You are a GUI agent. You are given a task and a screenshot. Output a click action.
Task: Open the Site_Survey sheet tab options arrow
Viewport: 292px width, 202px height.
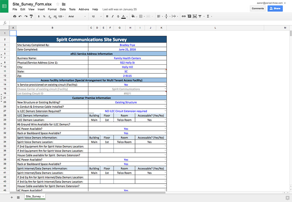coord(43,197)
